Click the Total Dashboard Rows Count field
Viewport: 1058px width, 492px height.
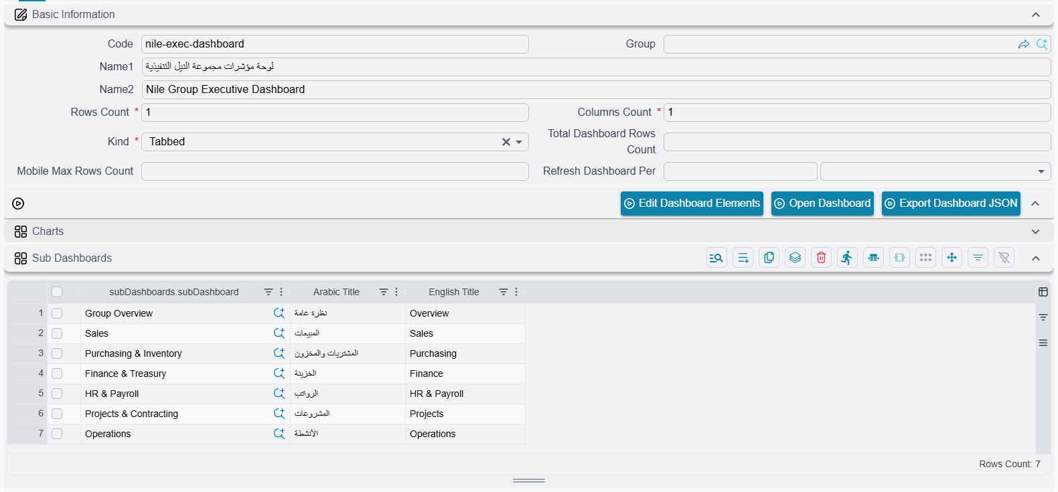click(x=857, y=142)
